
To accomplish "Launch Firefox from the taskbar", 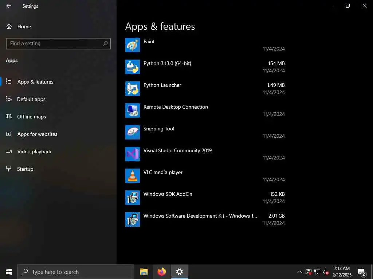I will [162, 272].
